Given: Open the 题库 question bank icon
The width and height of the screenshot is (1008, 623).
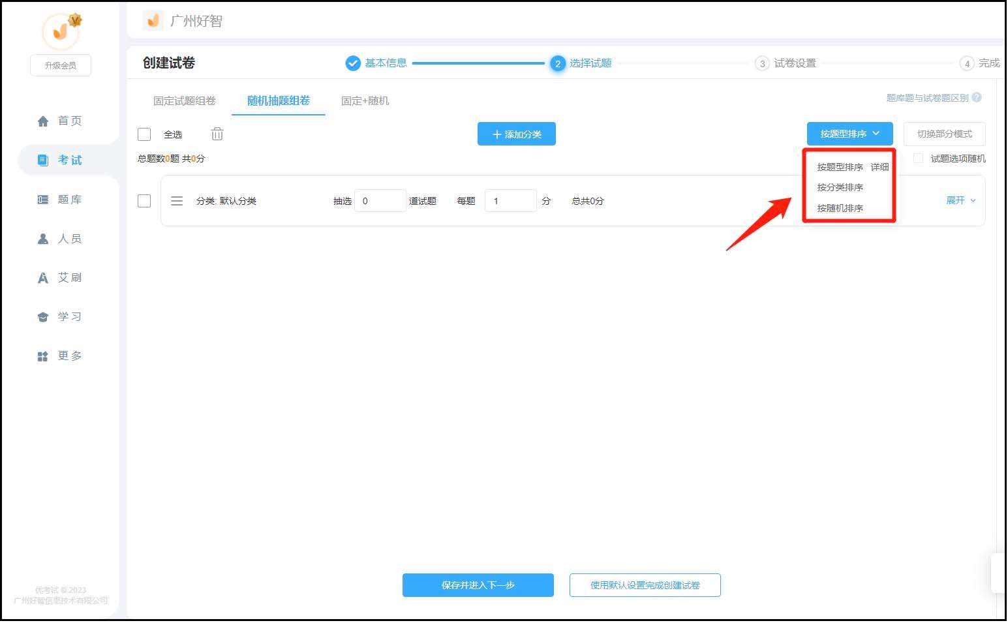Looking at the screenshot, I should click(x=43, y=200).
